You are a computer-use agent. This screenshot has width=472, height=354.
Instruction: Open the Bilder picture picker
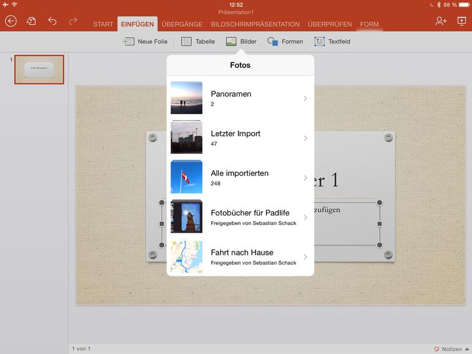click(241, 42)
